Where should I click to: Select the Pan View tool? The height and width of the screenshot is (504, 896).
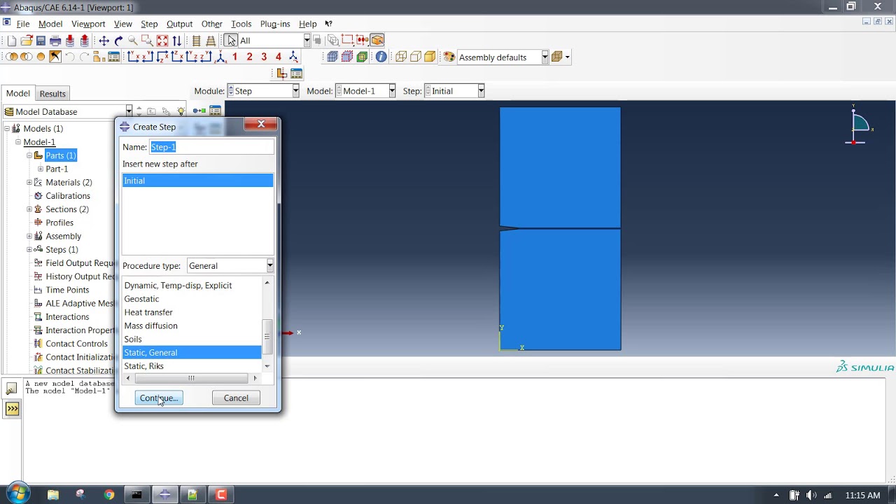[104, 41]
